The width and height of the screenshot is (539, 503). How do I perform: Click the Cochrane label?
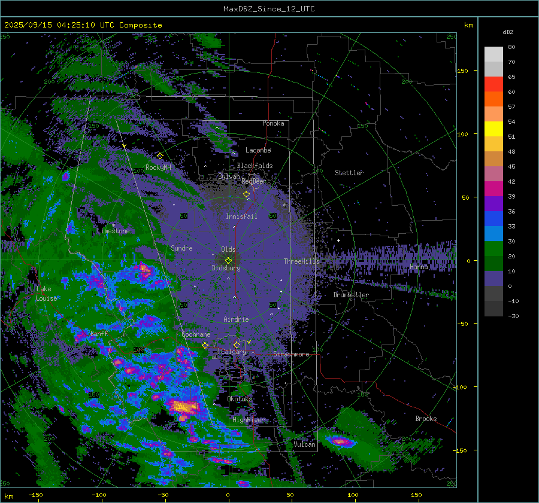coord(196,334)
